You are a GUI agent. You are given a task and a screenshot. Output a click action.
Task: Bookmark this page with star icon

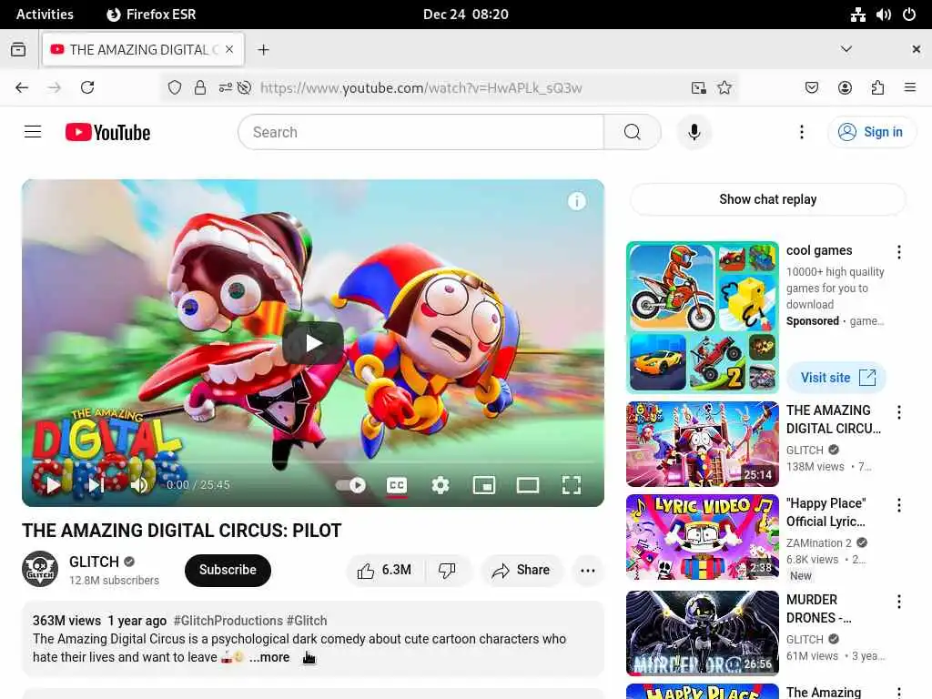pos(724,88)
